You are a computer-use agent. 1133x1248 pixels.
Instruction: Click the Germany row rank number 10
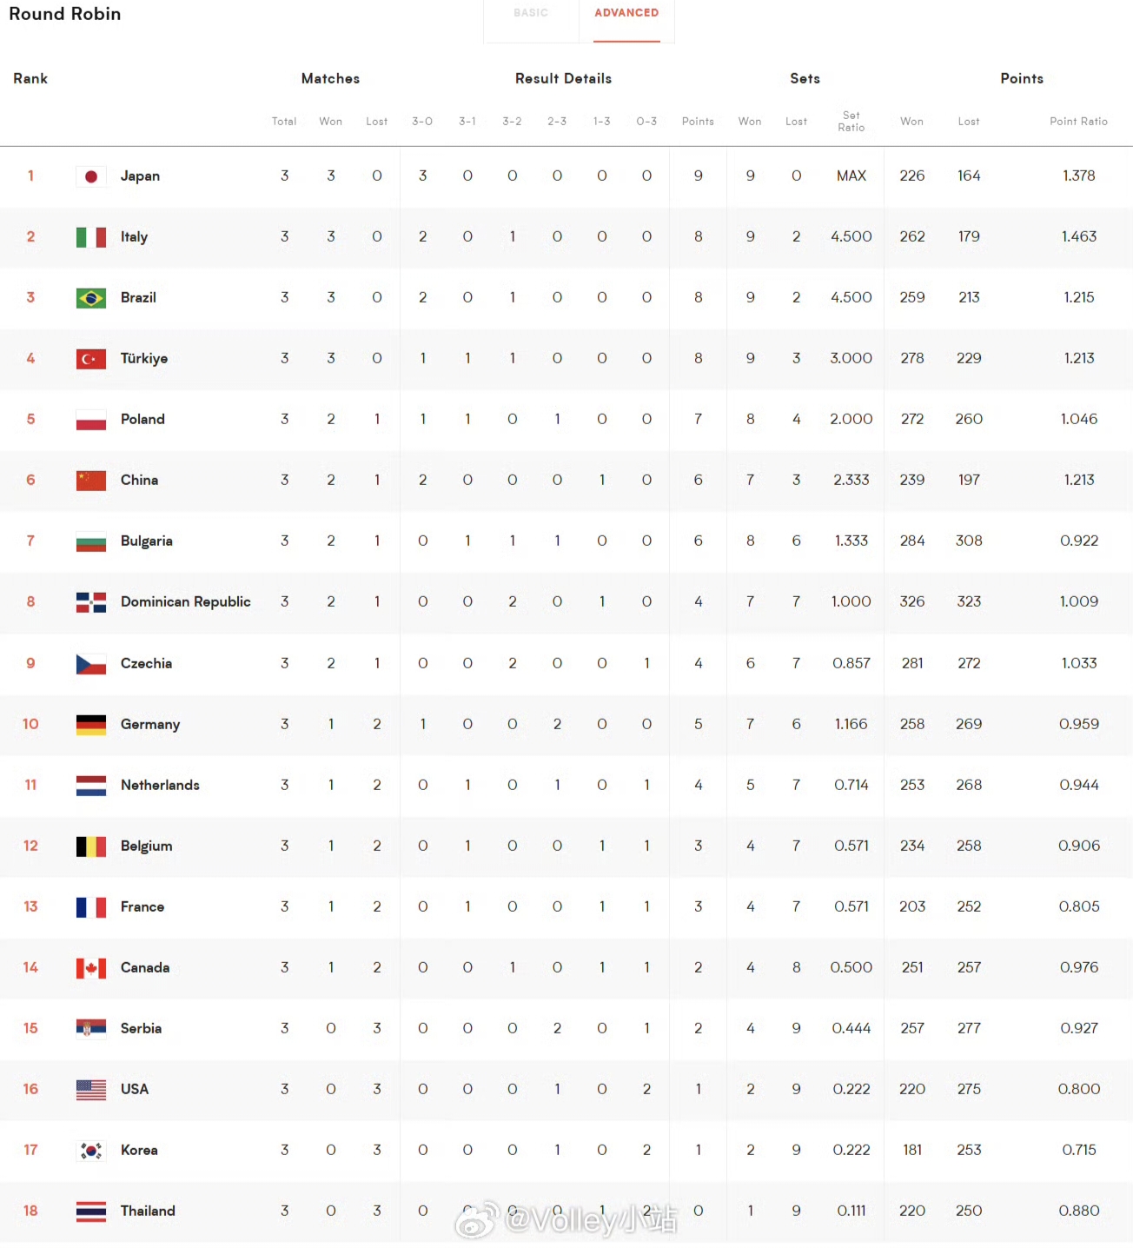(30, 725)
